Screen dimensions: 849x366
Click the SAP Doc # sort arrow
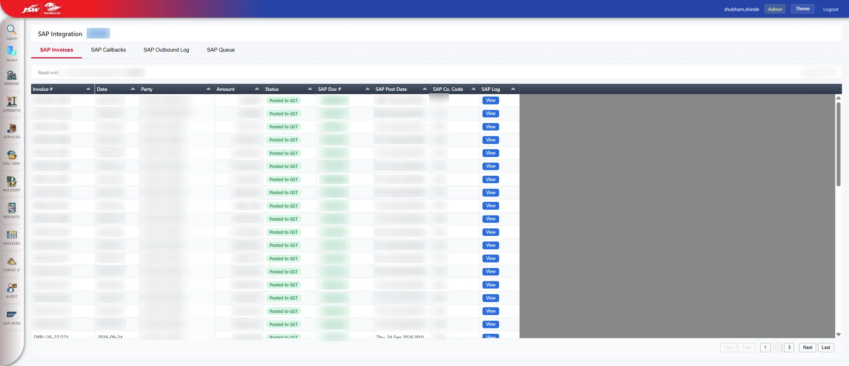[367, 89]
